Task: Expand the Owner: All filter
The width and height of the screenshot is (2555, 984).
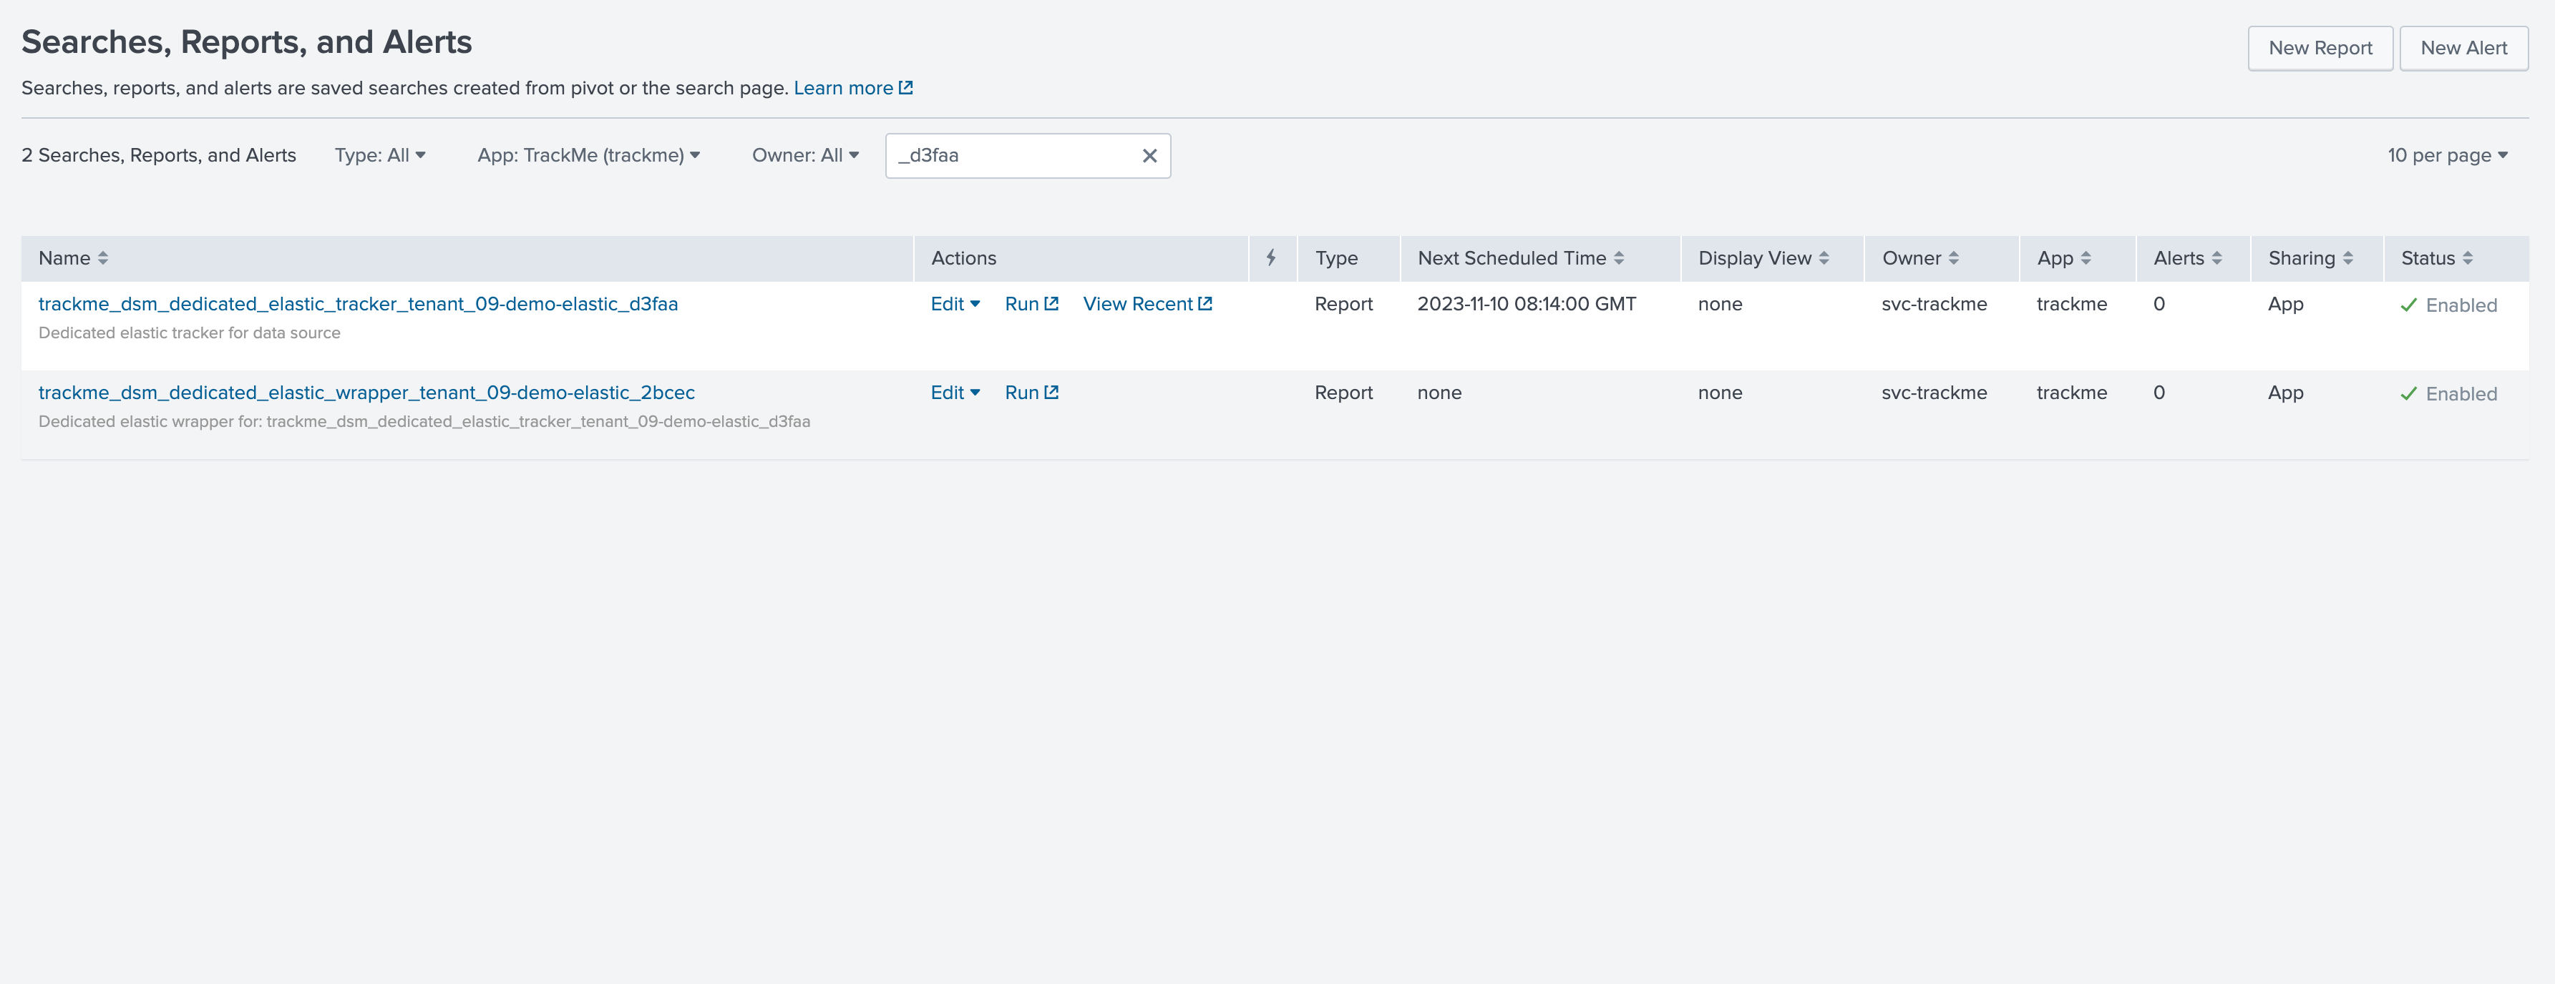Action: [805, 156]
